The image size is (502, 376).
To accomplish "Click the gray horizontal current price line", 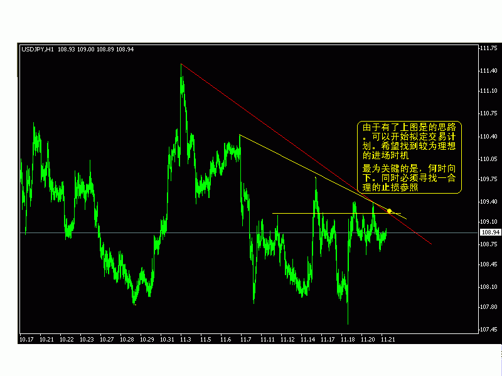I will pyautogui.click(x=188, y=231).
